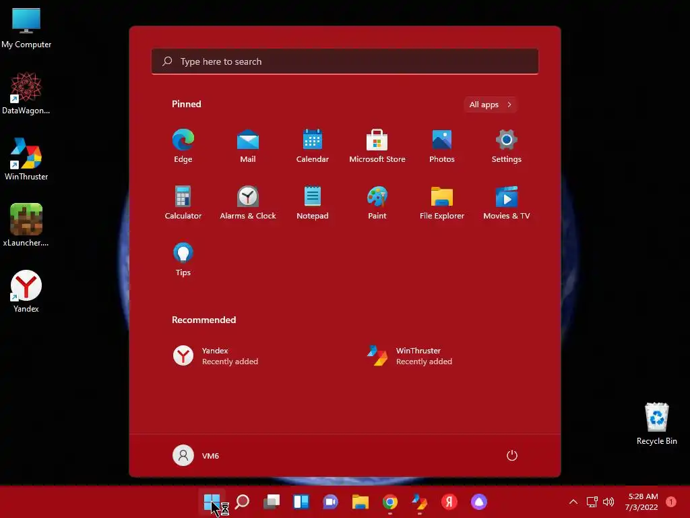690x518 pixels.
Task: Select Recycle Bin on desktop
Action: tap(656, 424)
